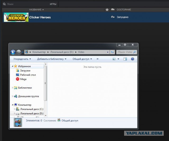
Task: Show more toolbar commands via the chevron
Action: pos(97,59)
